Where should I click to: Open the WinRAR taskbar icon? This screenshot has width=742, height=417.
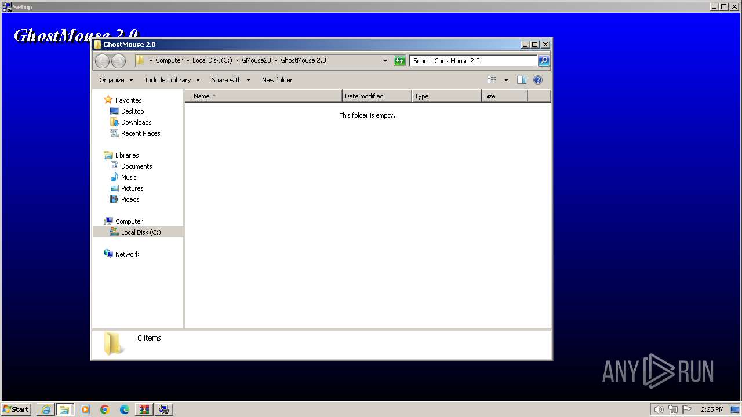(144, 409)
